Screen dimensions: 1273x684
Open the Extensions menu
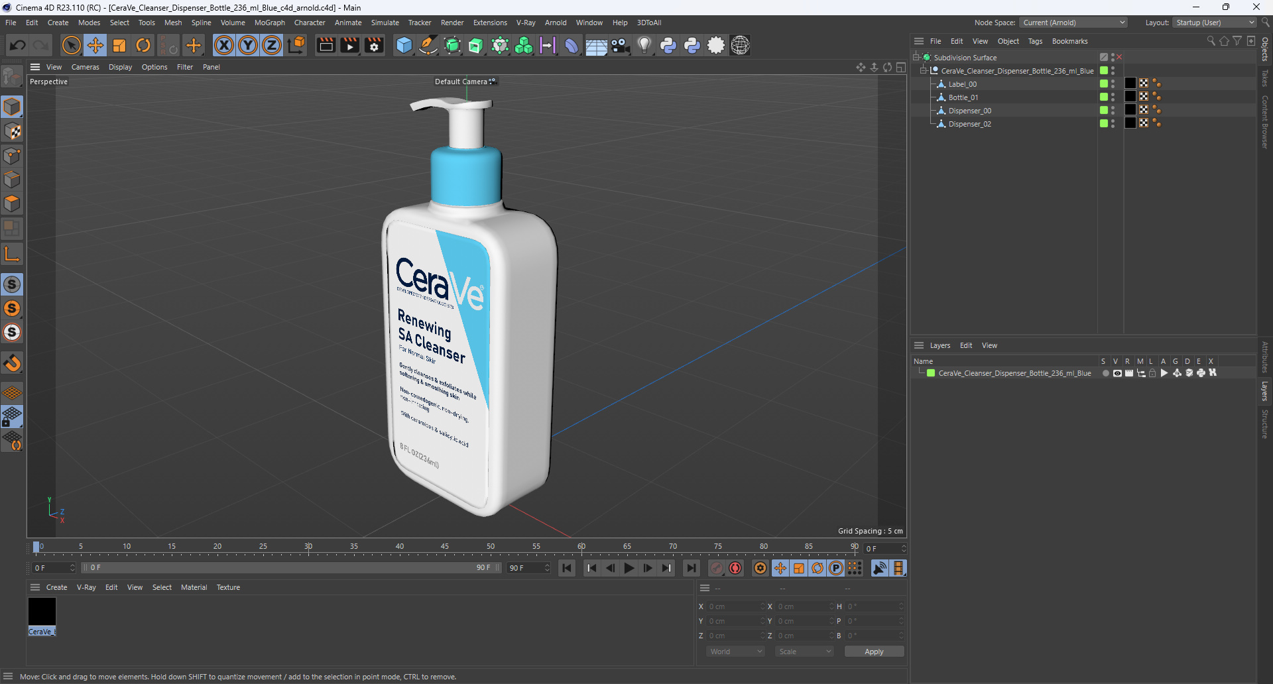[x=490, y=23]
